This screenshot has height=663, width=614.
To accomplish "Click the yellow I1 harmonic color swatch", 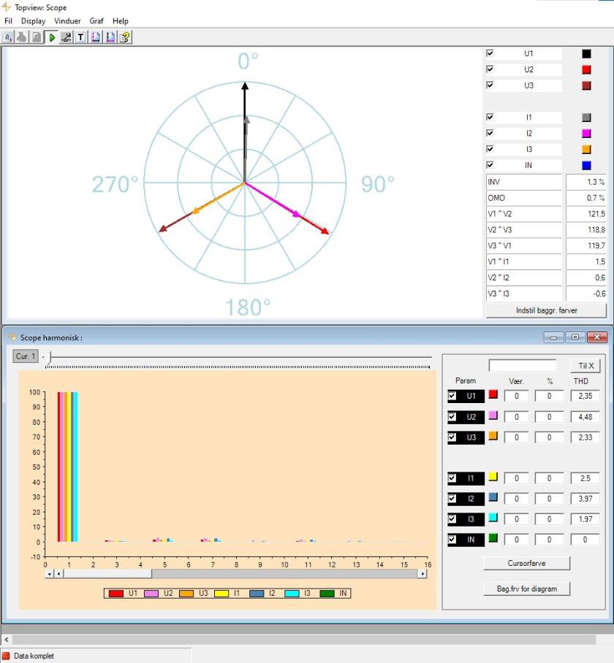I will pos(493,477).
